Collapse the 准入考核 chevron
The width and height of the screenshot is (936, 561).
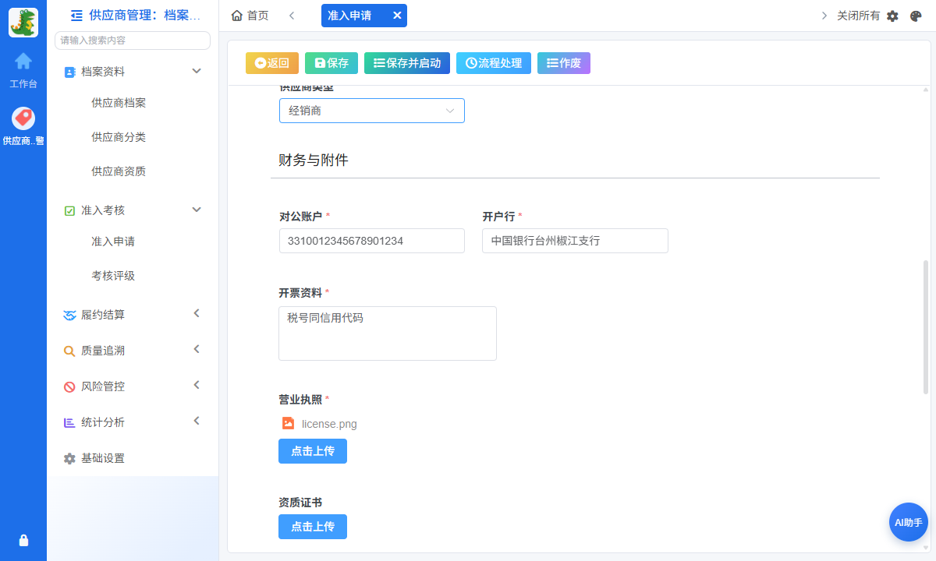pyautogui.click(x=197, y=210)
